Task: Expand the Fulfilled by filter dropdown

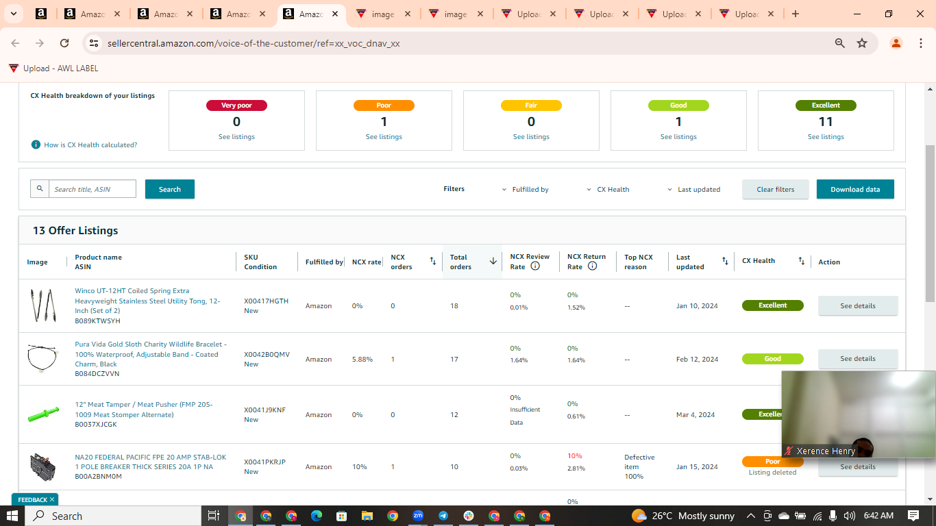Action: point(526,190)
